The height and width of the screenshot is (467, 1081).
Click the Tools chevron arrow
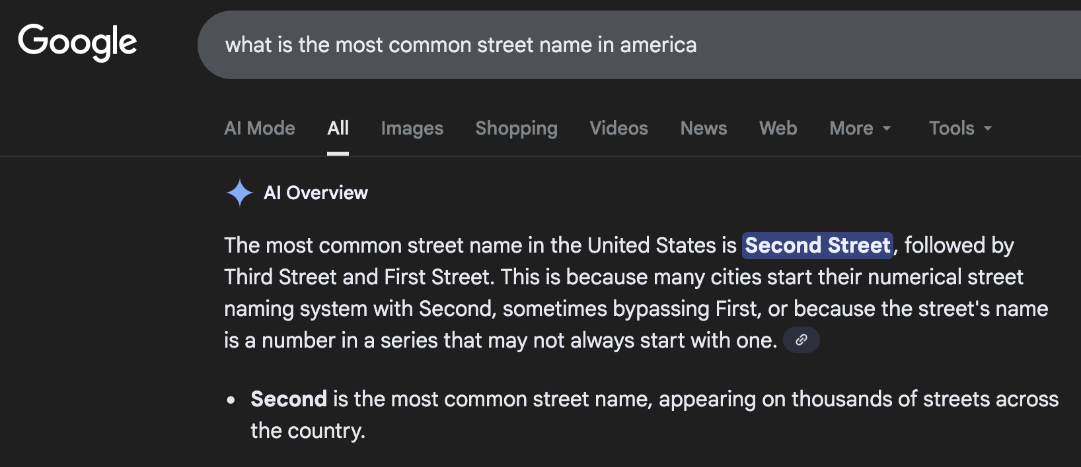pyautogui.click(x=987, y=129)
